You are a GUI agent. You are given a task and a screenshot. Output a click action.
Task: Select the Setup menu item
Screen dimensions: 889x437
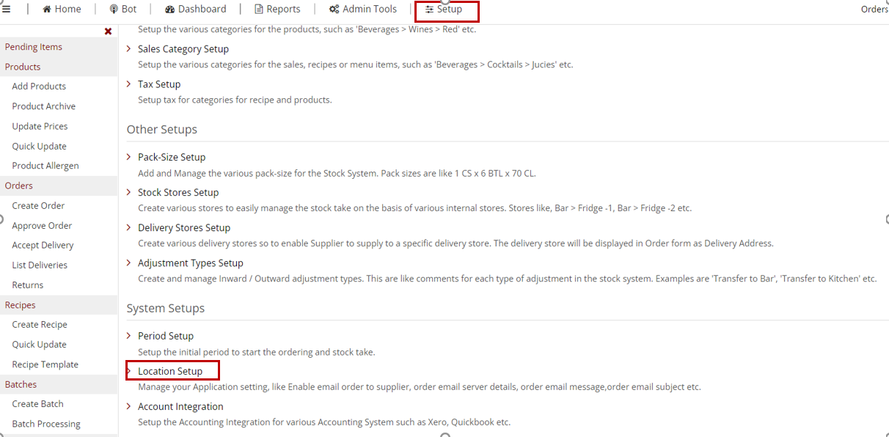[x=444, y=10]
